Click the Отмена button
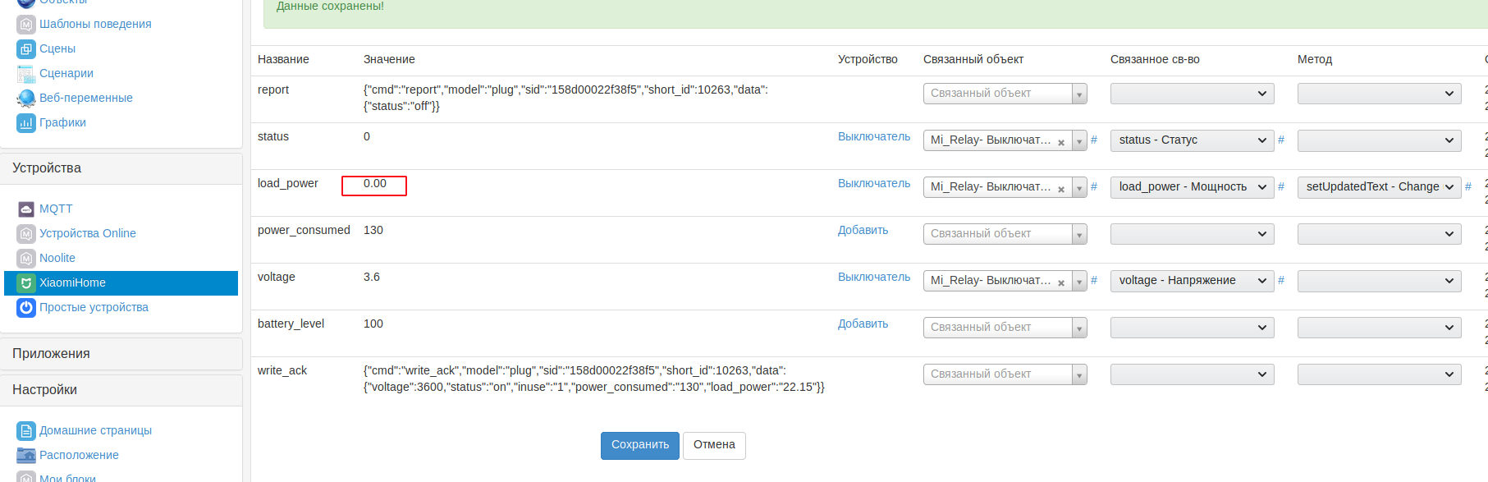Viewport: 1488px width, 482px height. tap(714, 445)
